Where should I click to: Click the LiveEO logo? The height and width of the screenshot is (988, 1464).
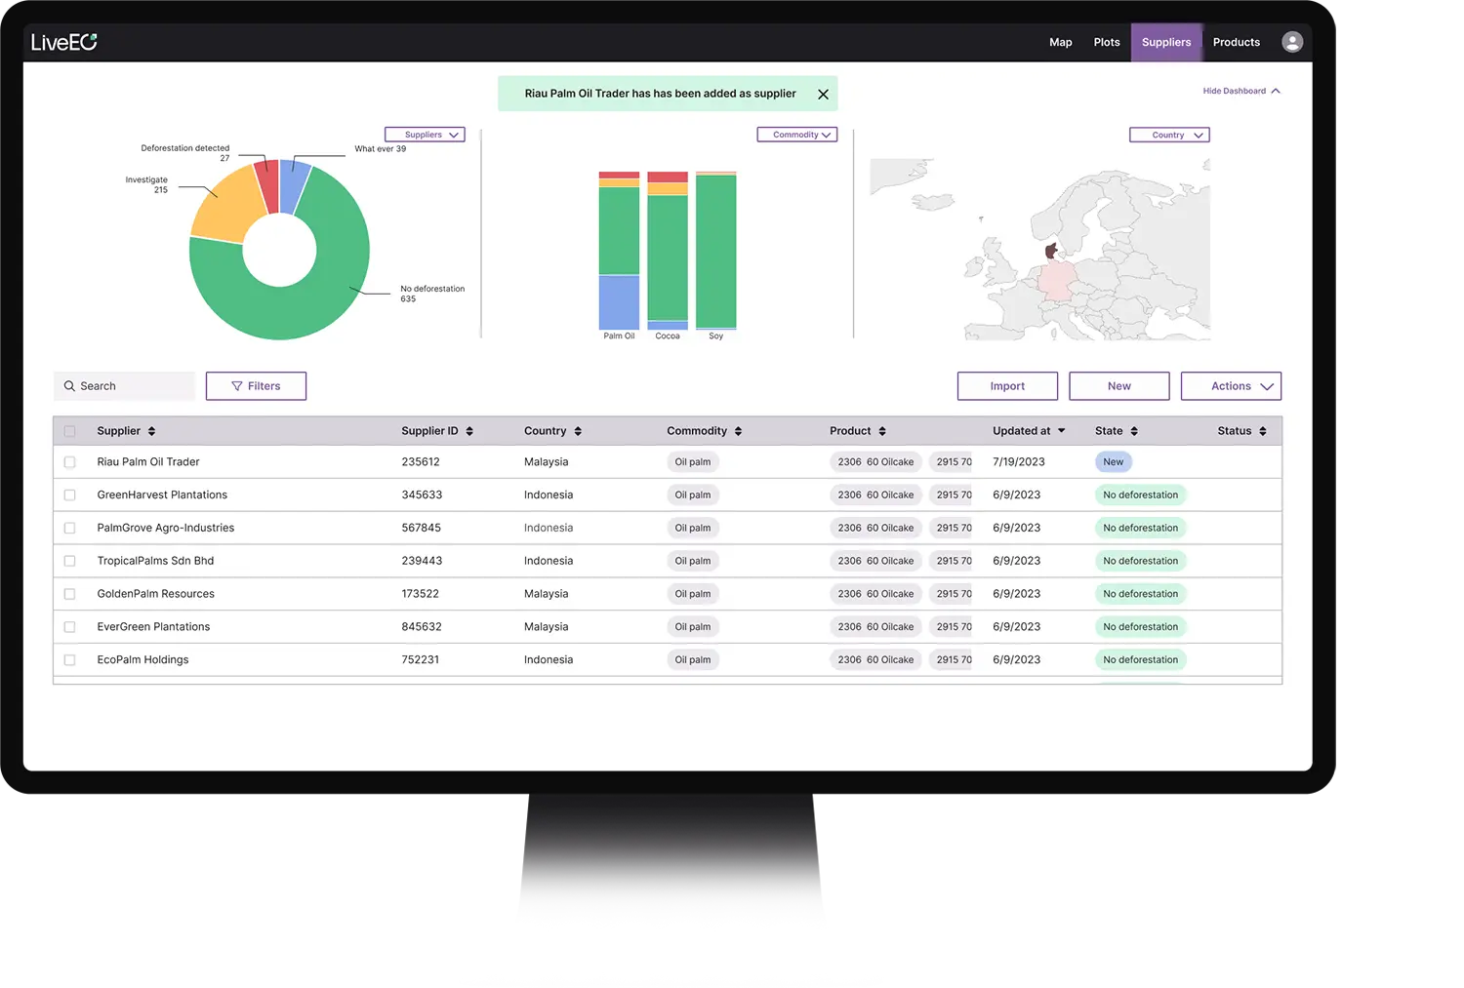tap(64, 42)
